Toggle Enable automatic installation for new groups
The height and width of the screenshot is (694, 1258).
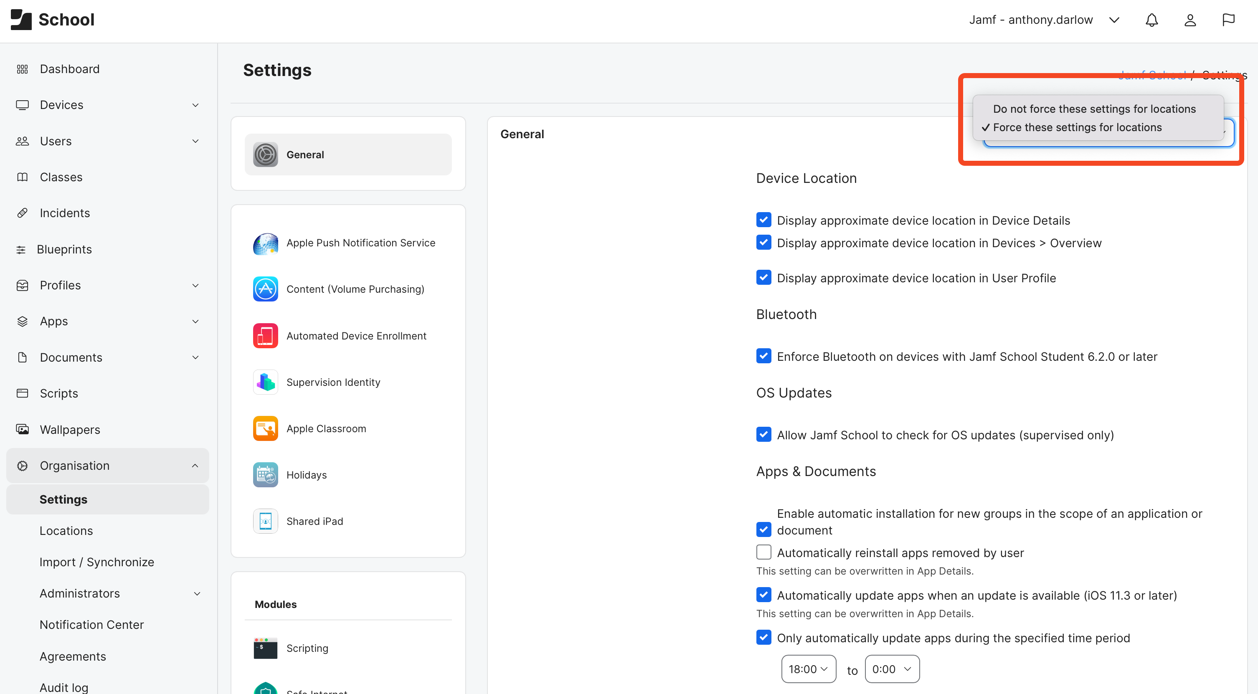[x=764, y=530]
